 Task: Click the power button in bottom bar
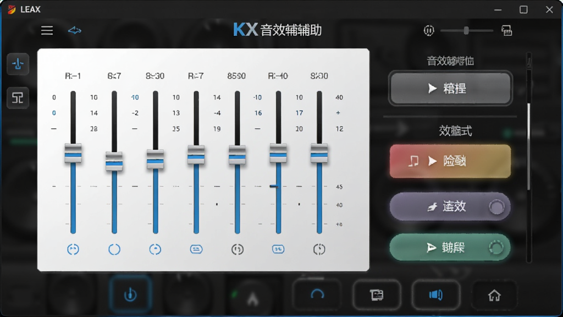click(130, 295)
